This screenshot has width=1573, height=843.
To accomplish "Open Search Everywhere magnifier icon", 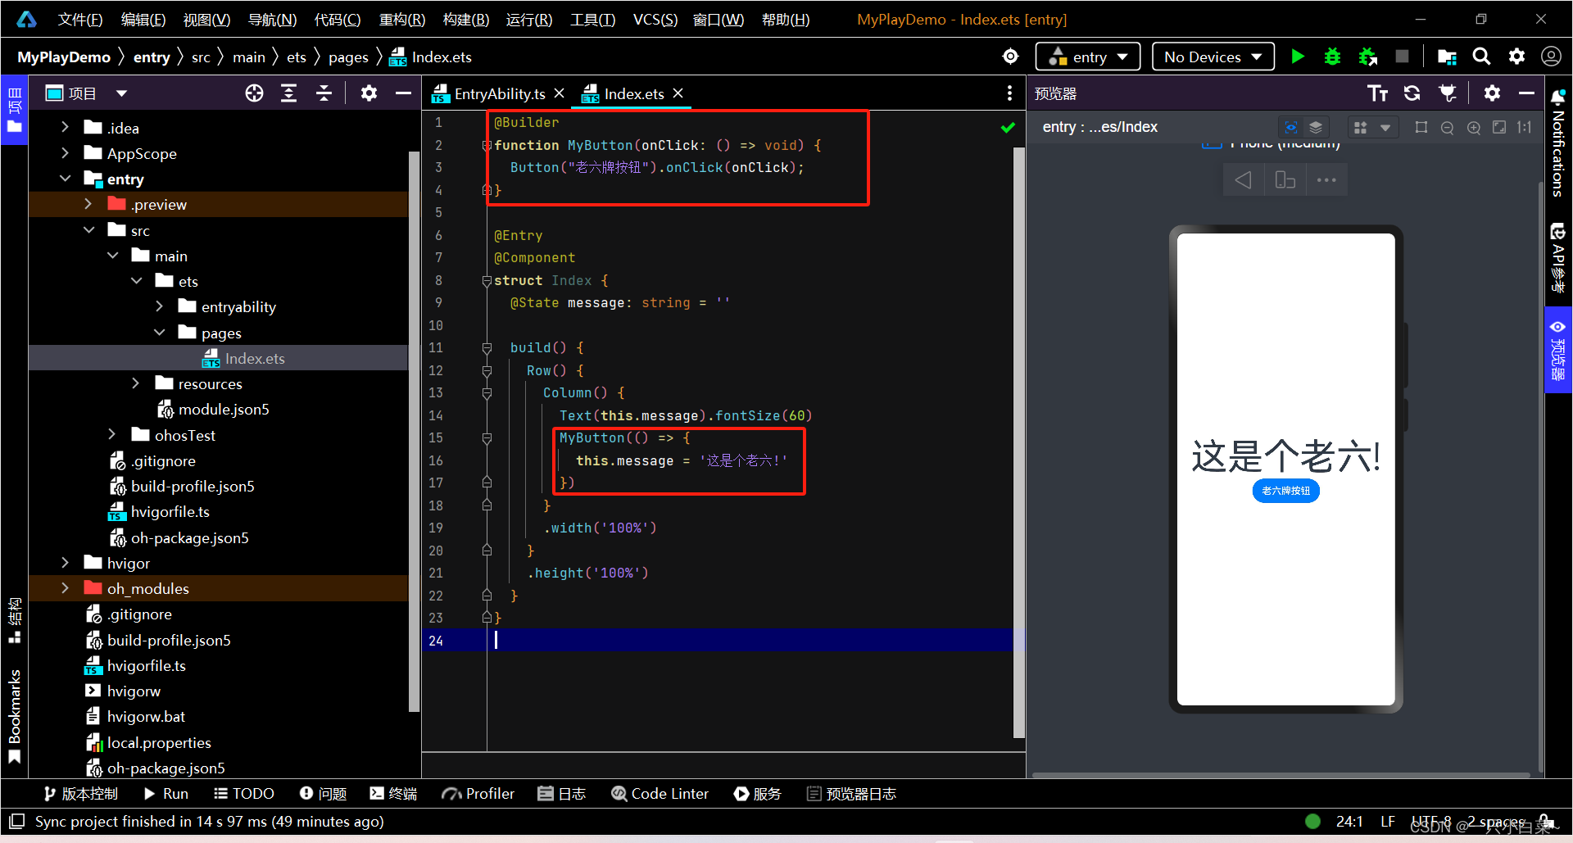I will pos(1481,57).
